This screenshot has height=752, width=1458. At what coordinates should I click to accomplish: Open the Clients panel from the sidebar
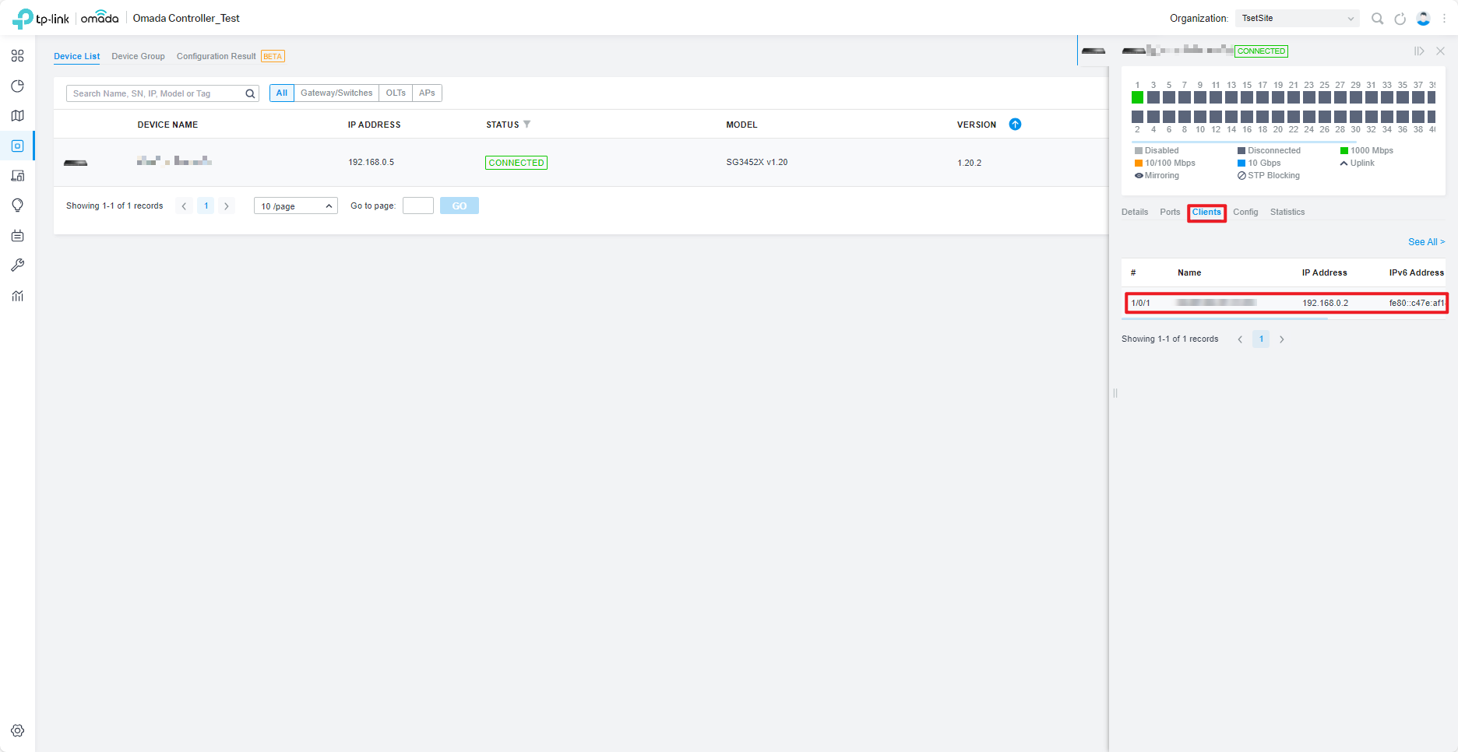(17, 175)
